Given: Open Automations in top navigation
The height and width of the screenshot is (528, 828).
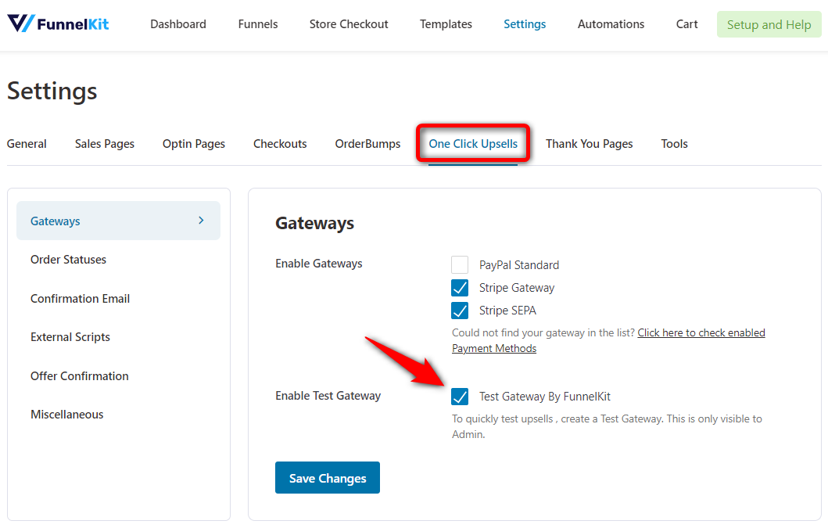Looking at the screenshot, I should click(x=611, y=24).
